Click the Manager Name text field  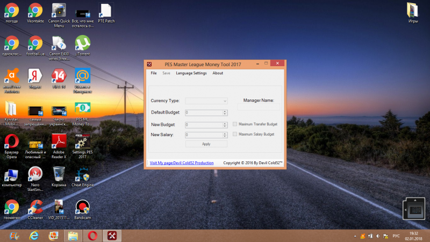pyautogui.click(x=259, y=106)
